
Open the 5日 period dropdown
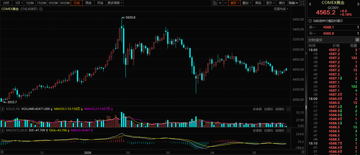tap(18, 3)
